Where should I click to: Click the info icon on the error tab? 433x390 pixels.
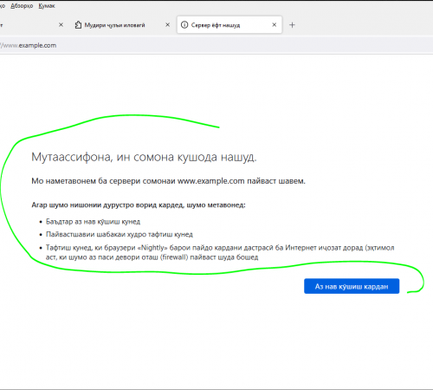(x=184, y=25)
